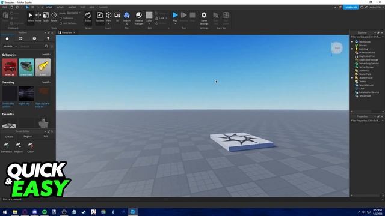Switch to the TEST ribbon tab
The image size is (385, 216).
[x=83, y=7]
